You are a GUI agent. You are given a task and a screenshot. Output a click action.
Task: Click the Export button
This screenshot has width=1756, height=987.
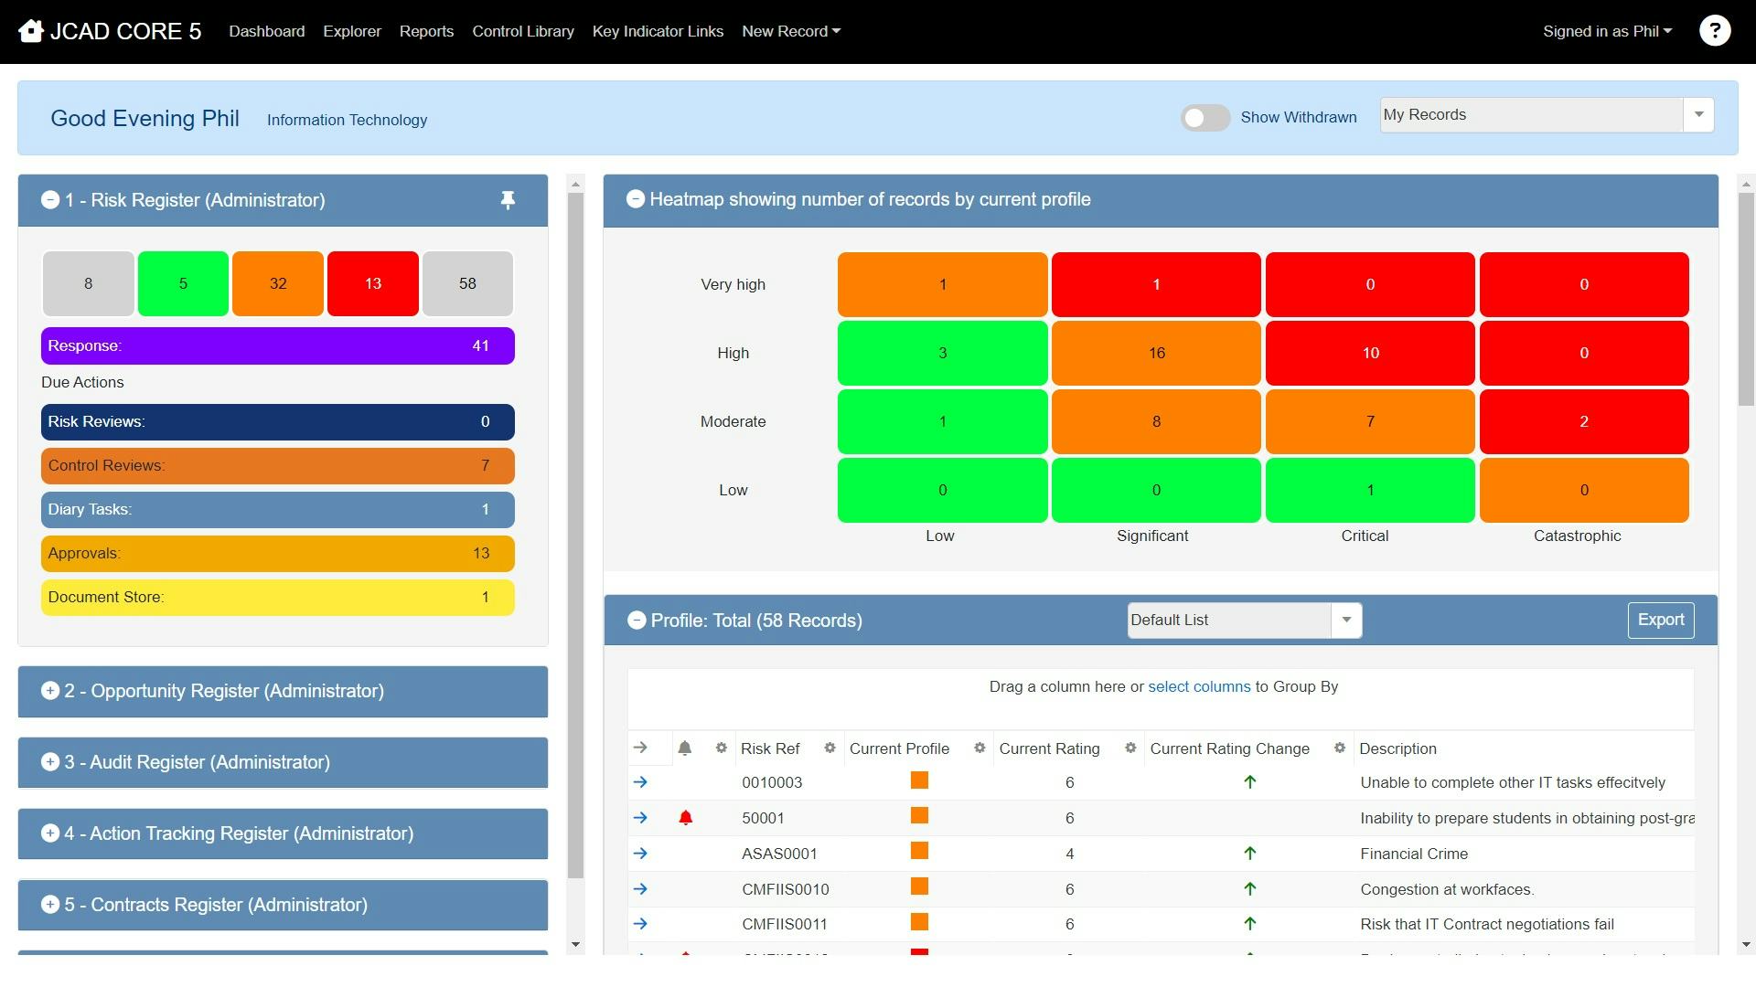pyautogui.click(x=1660, y=620)
